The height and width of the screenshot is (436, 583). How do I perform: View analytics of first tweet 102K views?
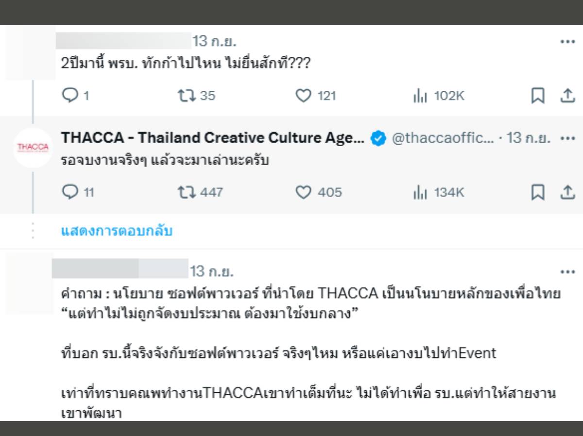pyautogui.click(x=420, y=96)
